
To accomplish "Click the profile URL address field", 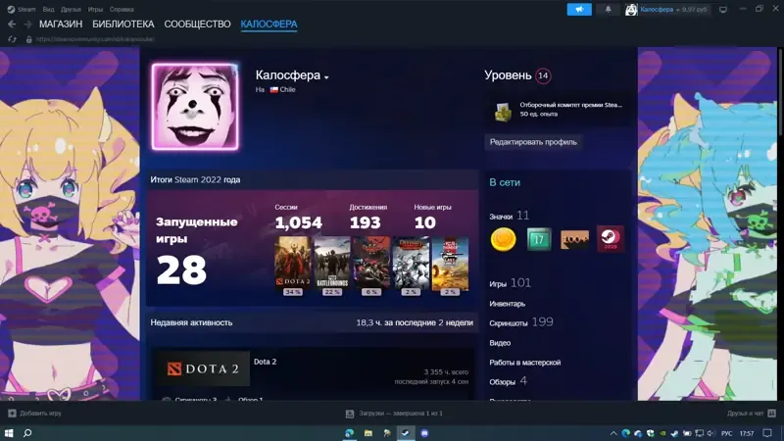I will point(95,39).
